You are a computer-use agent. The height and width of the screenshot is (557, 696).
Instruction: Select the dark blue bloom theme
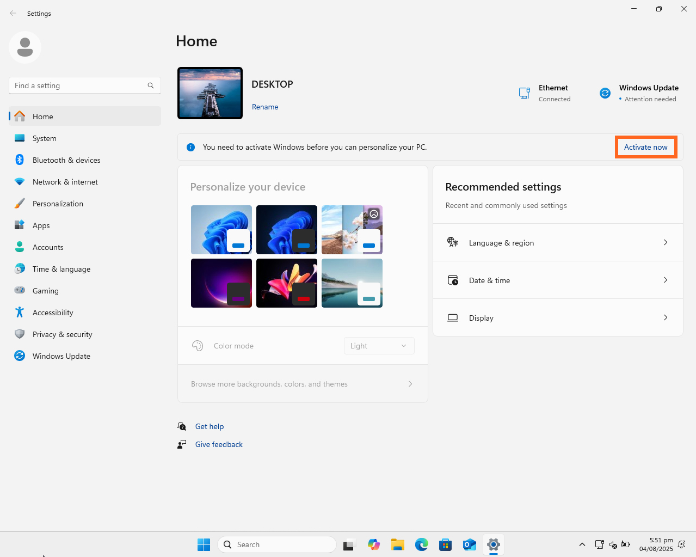(x=287, y=230)
